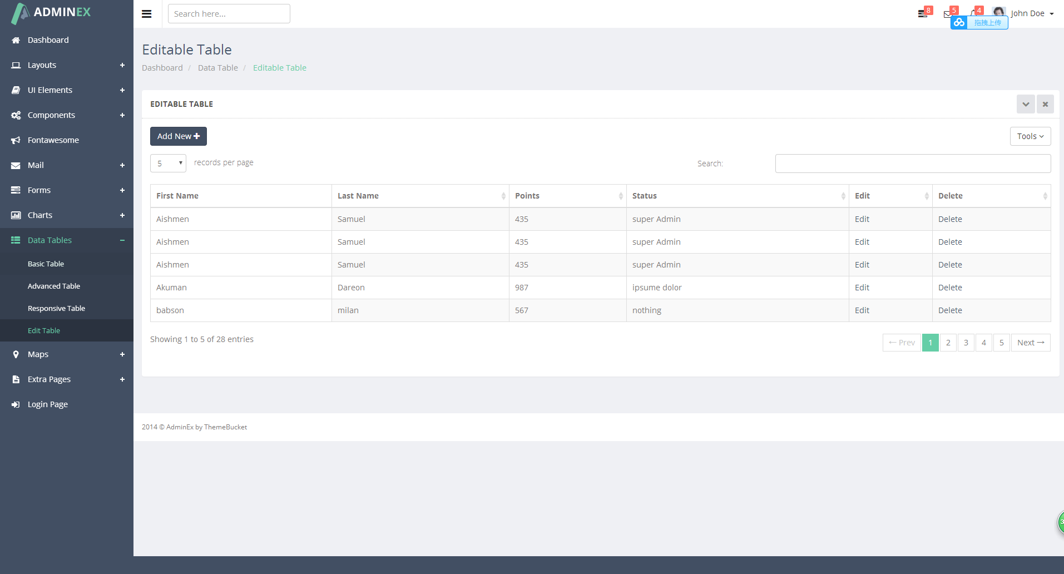This screenshot has width=1064, height=574.
Task: Expand the Extra Pages sidebar menu
Action: [67, 379]
